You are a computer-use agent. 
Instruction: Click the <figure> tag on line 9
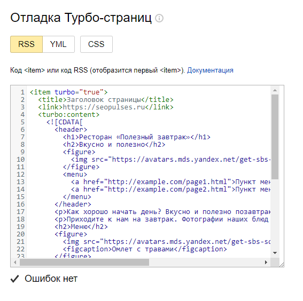click(79, 152)
